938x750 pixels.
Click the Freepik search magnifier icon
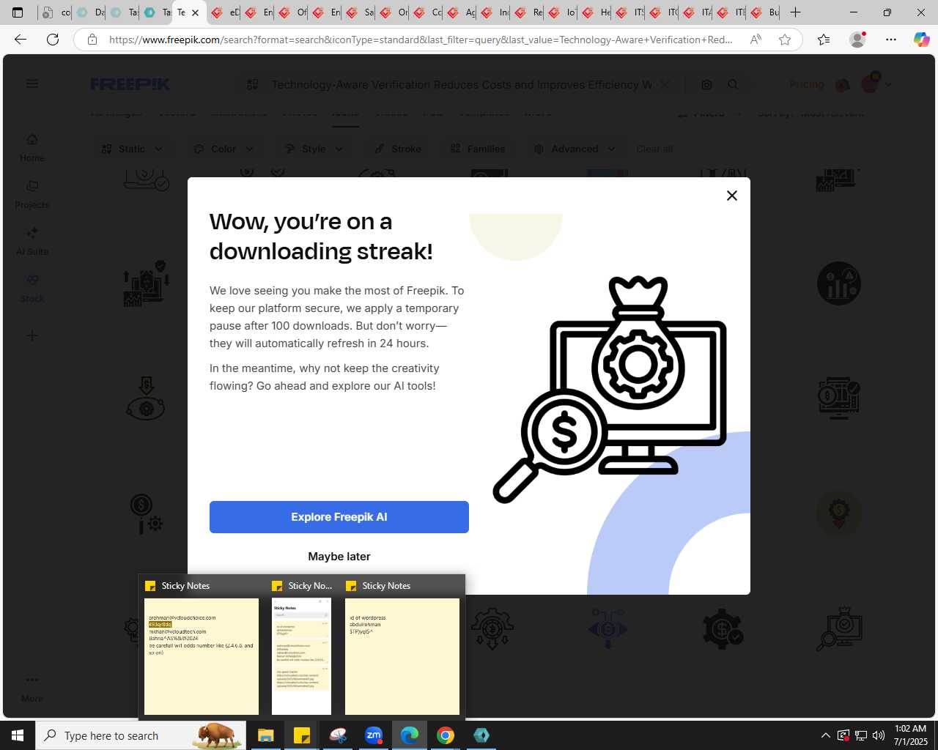pyautogui.click(x=733, y=85)
